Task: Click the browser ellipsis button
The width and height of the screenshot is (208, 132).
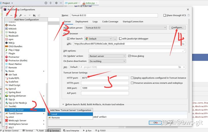Action: [115, 39]
